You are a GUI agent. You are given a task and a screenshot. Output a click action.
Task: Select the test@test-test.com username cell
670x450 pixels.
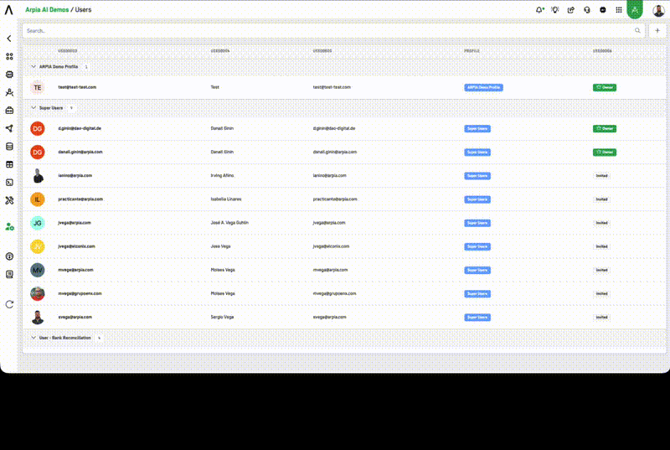[x=77, y=87]
